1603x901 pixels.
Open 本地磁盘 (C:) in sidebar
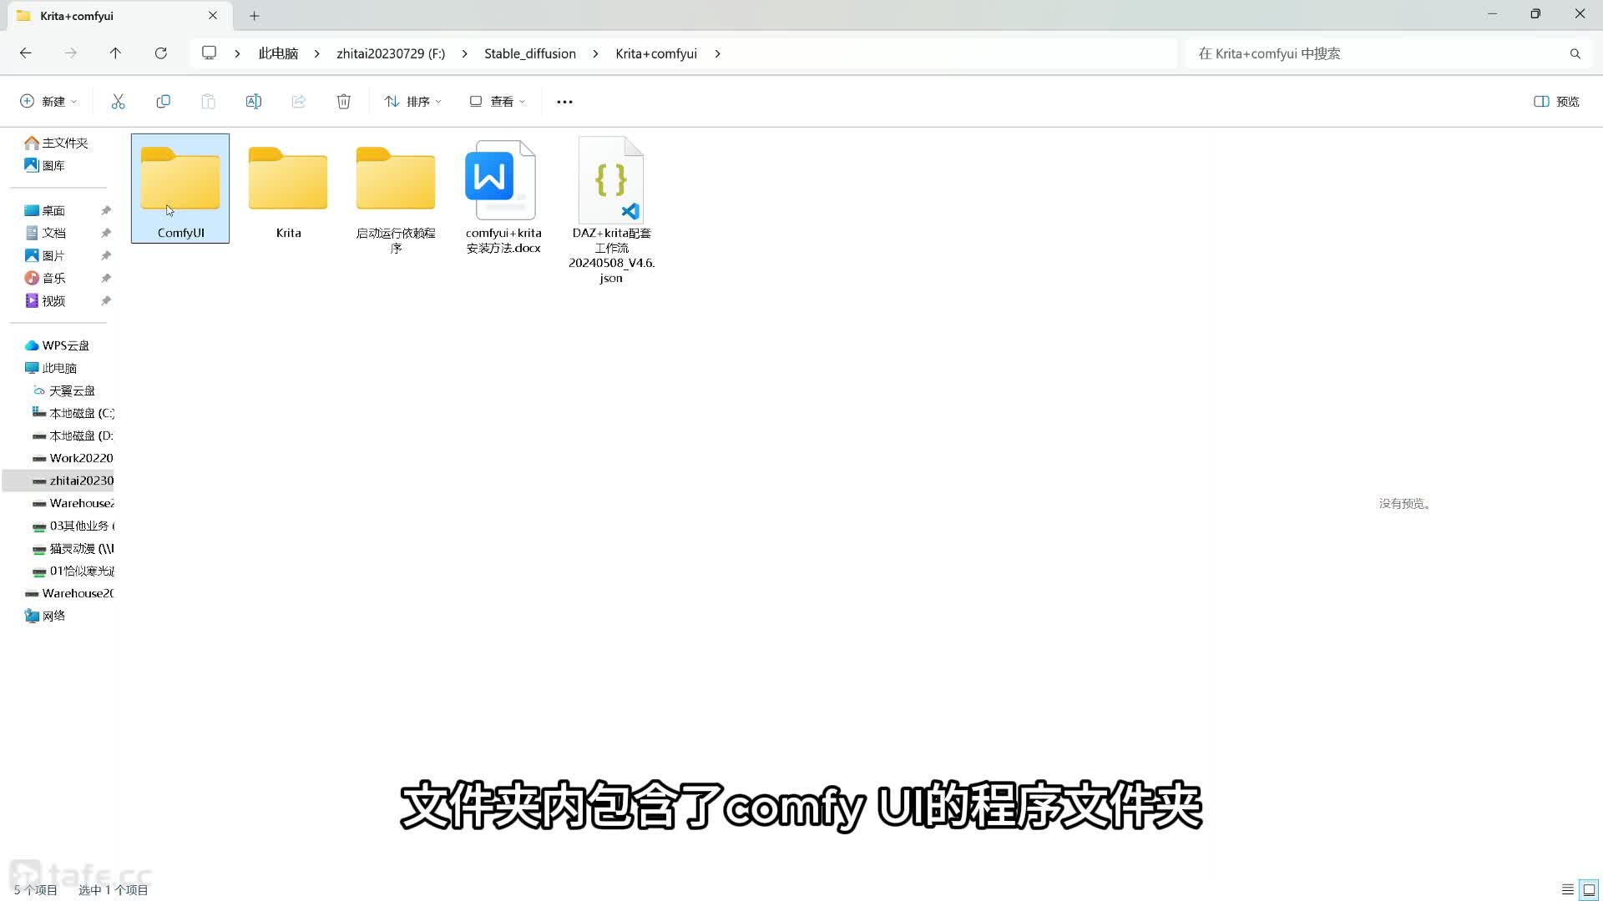pos(73,413)
